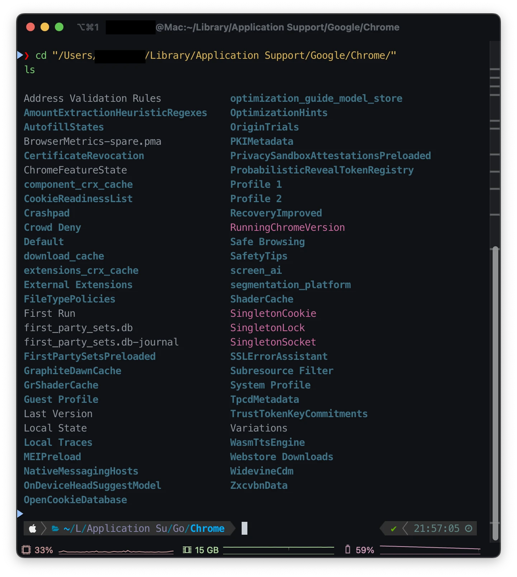Click the "Local State" file name
Viewport: 517px width, 577px height.
click(x=55, y=428)
